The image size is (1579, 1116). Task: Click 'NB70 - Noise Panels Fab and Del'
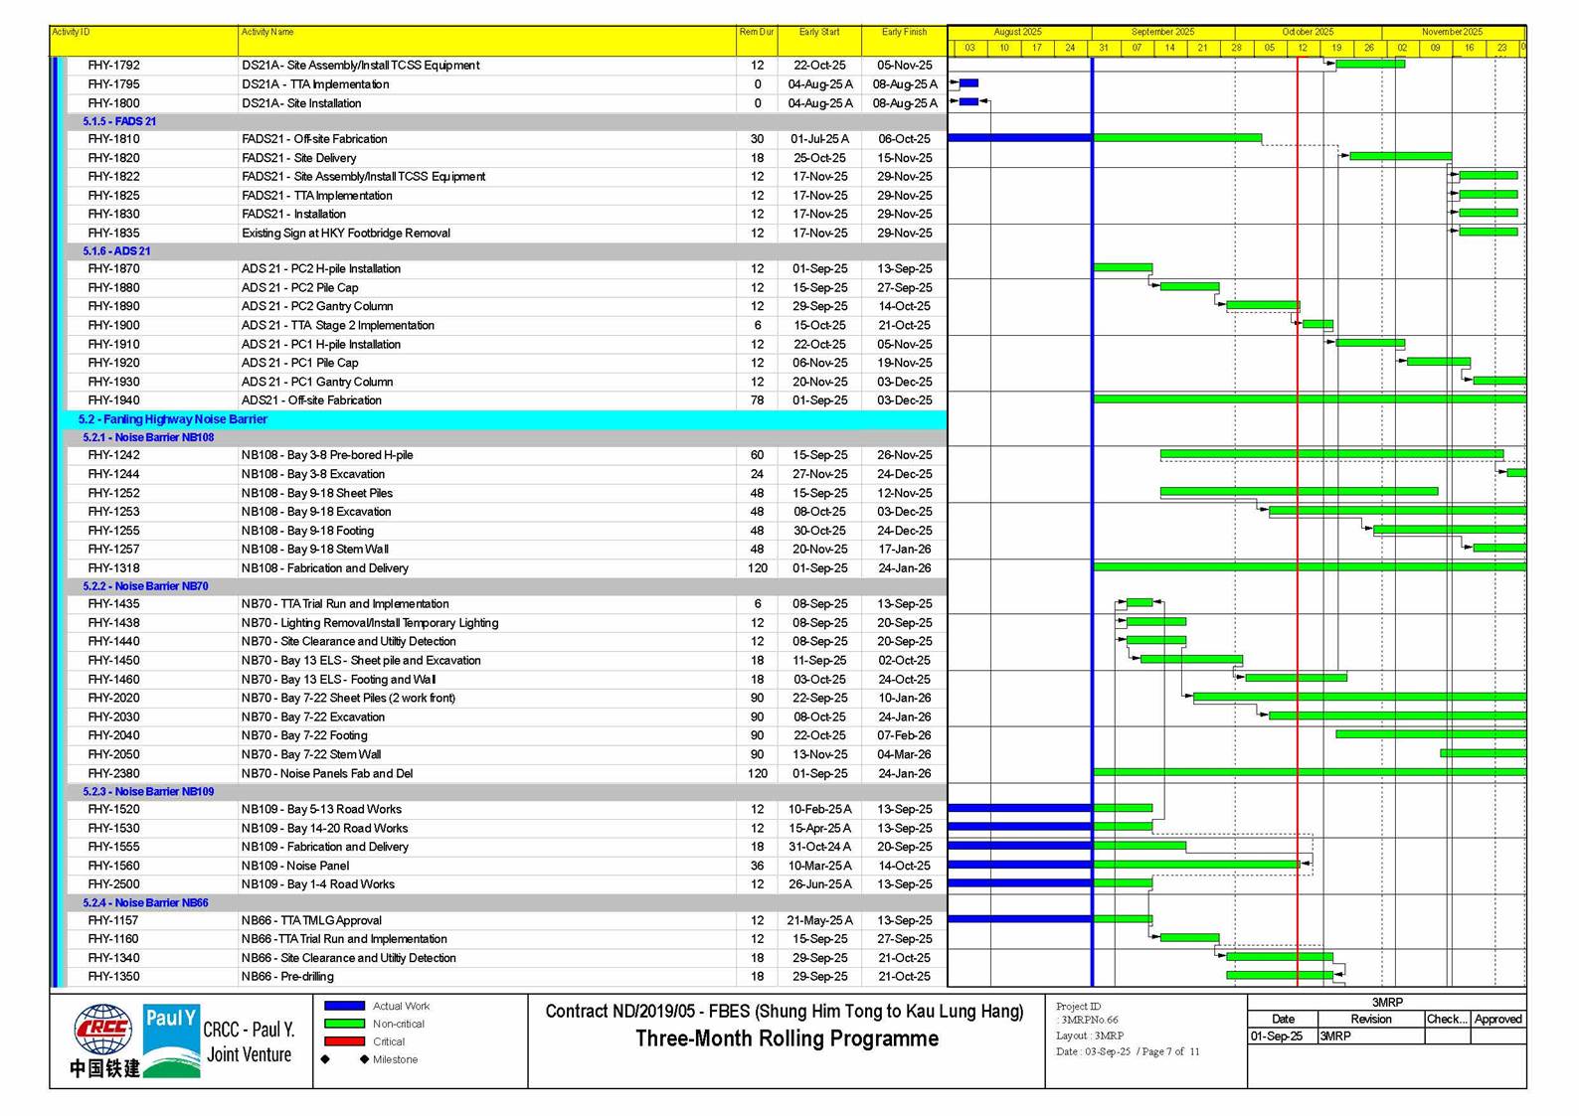327,773
